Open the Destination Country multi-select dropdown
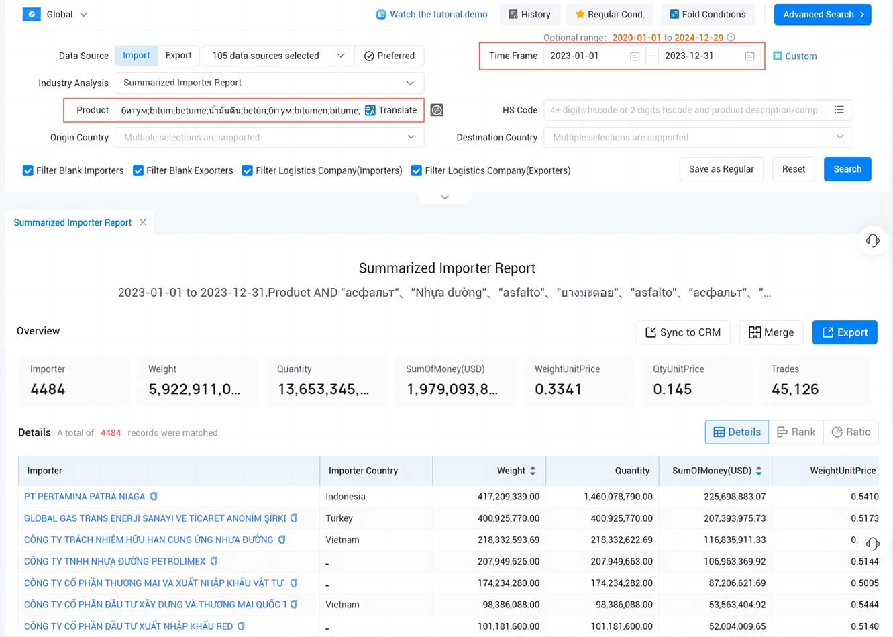The height and width of the screenshot is (637, 893). pyautogui.click(x=698, y=137)
